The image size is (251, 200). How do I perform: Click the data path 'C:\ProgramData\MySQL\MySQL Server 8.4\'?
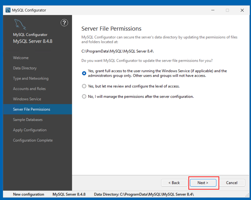point(117,51)
